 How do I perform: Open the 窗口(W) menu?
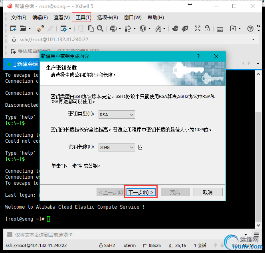coord(132,18)
